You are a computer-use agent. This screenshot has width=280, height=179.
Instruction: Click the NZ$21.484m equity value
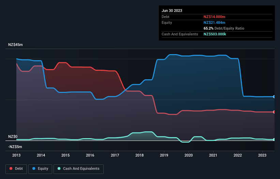(214, 22)
